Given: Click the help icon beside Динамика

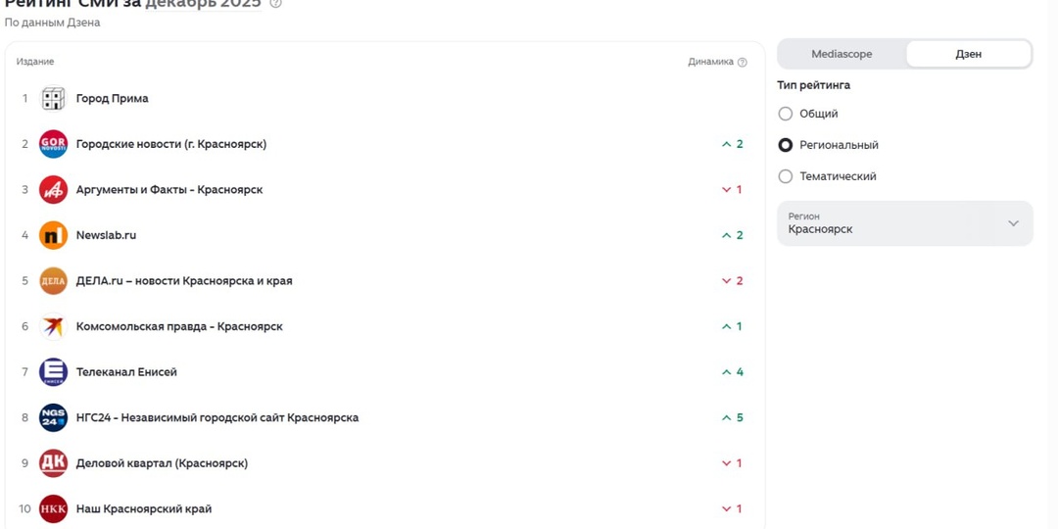Looking at the screenshot, I should [743, 62].
